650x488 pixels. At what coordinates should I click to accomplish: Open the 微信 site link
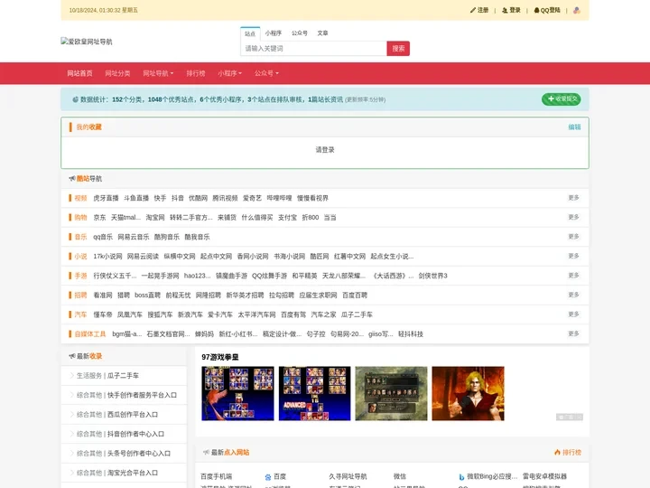click(400, 476)
